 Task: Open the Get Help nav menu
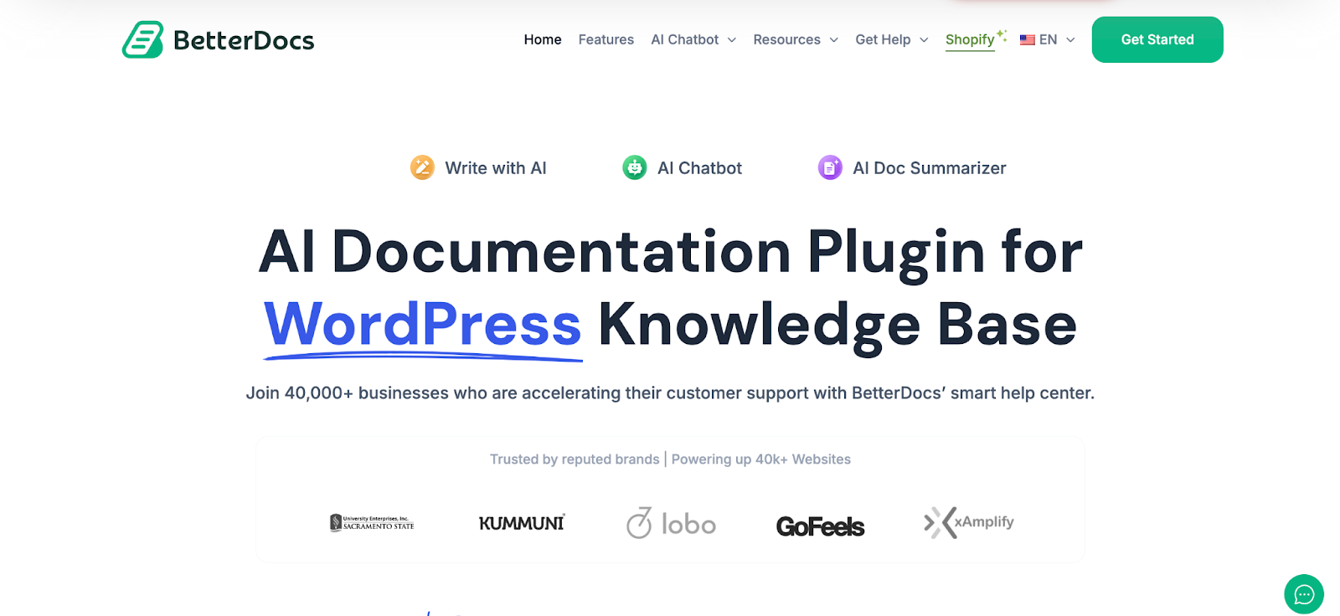(x=883, y=39)
